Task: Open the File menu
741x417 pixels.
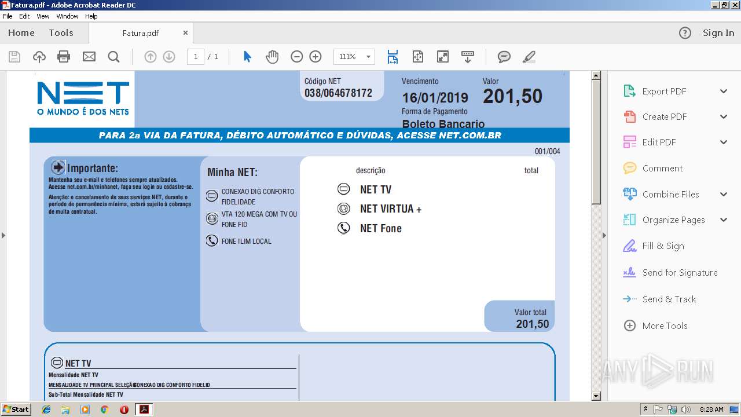Action: point(8,16)
